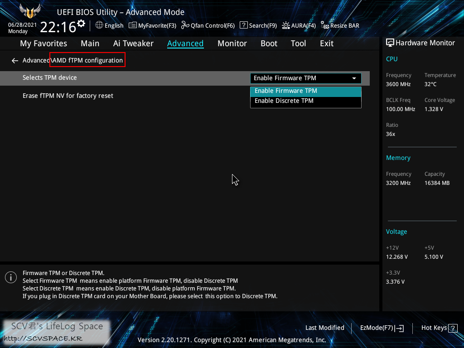Viewport: 464px width, 348px height.
Task: Click +5V value 5.100 V
Action: [x=434, y=257]
